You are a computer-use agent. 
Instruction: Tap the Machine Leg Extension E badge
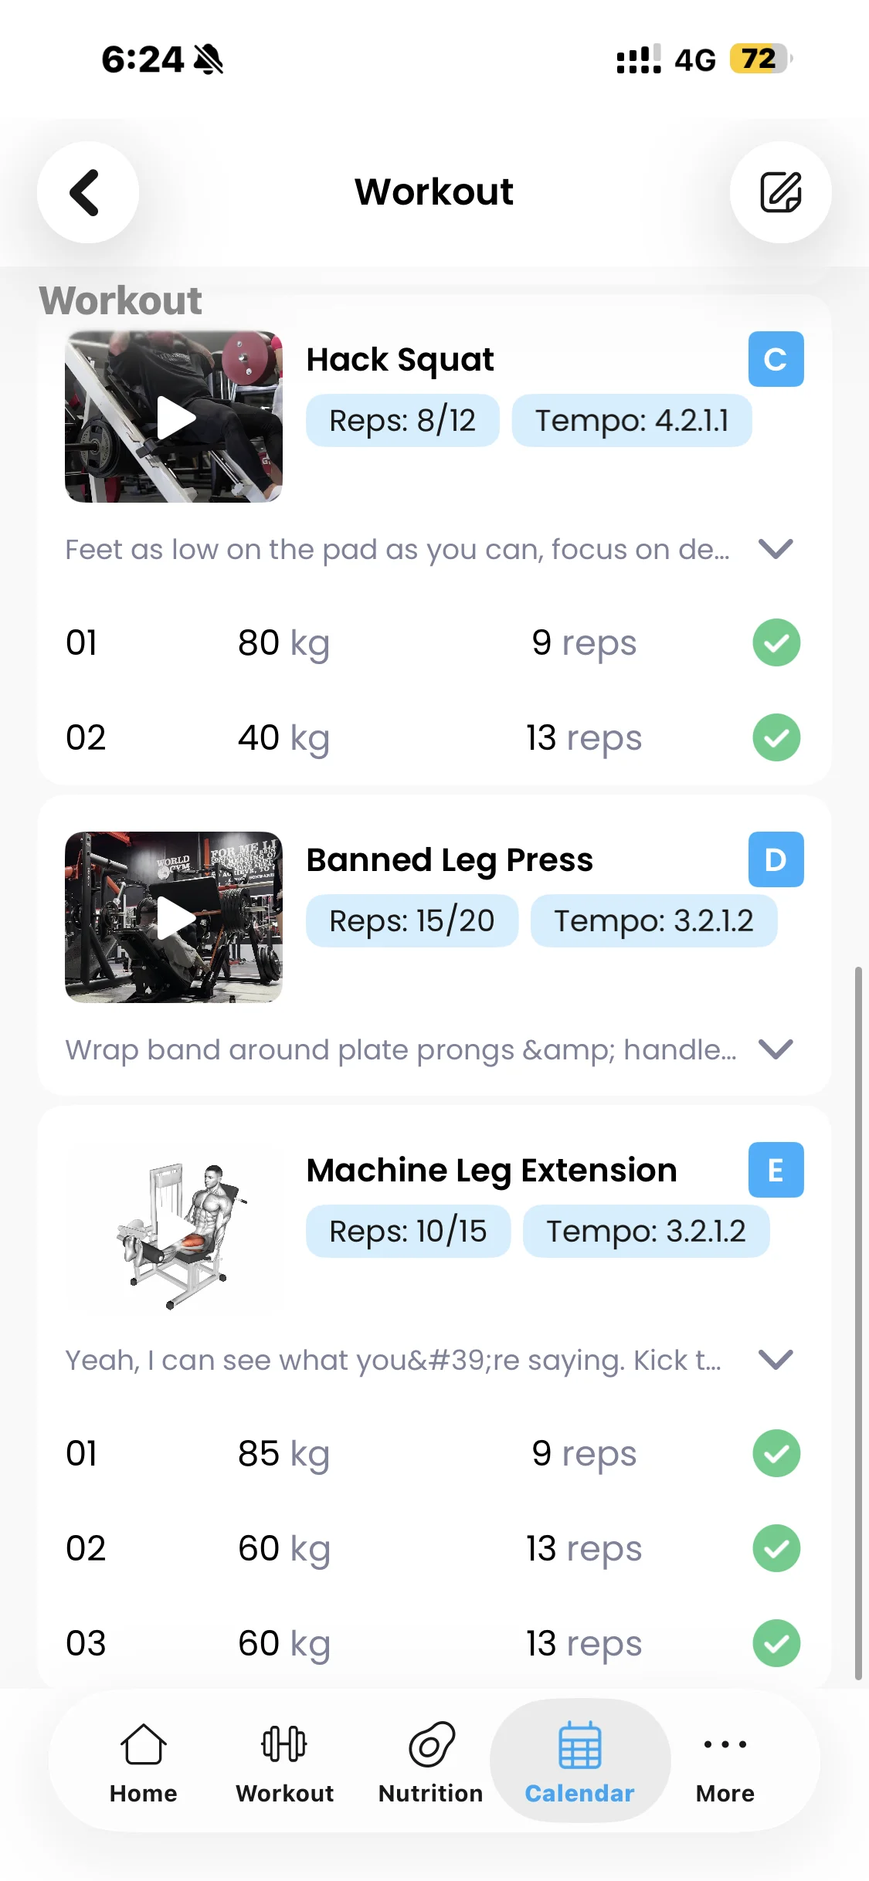click(x=776, y=1170)
